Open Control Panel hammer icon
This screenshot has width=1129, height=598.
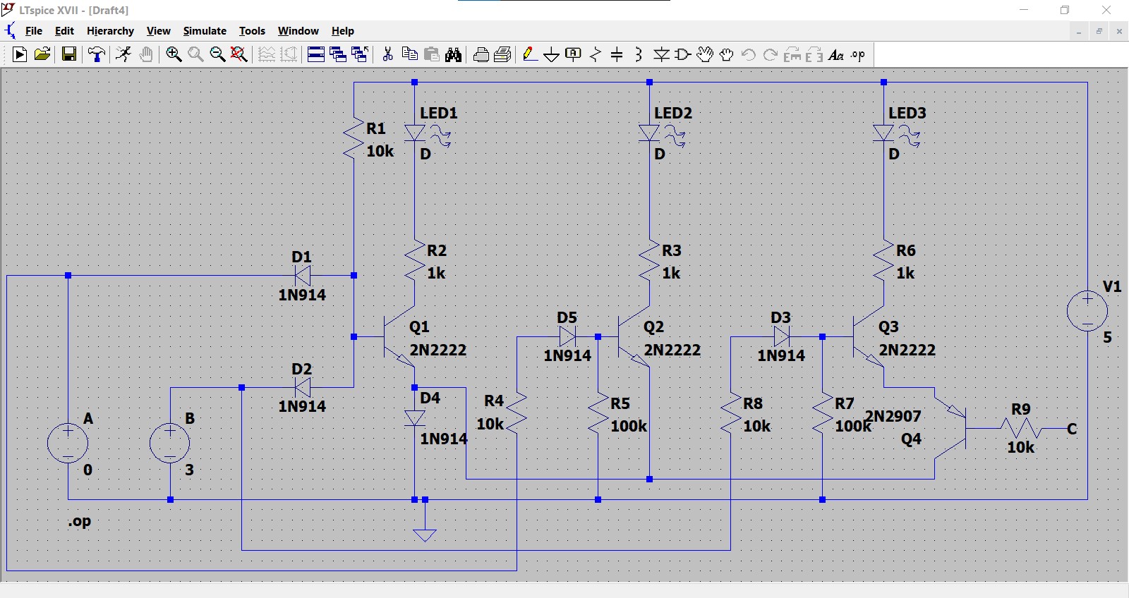pyautogui.click(x=97, y=54)
